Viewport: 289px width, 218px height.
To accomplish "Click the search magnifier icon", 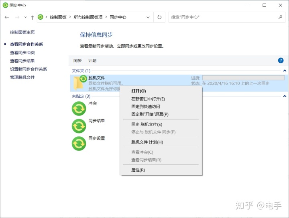I will click(x=280, y=17).
